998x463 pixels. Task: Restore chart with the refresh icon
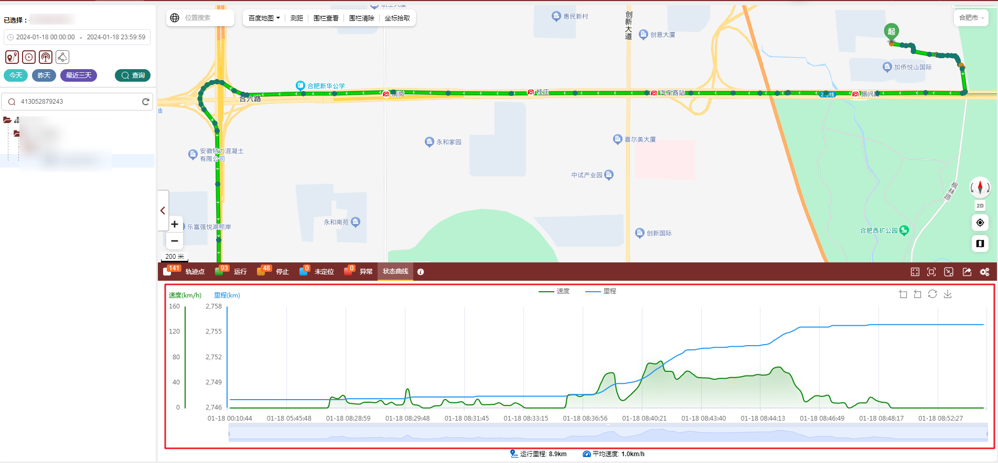[x=932, y=294]
